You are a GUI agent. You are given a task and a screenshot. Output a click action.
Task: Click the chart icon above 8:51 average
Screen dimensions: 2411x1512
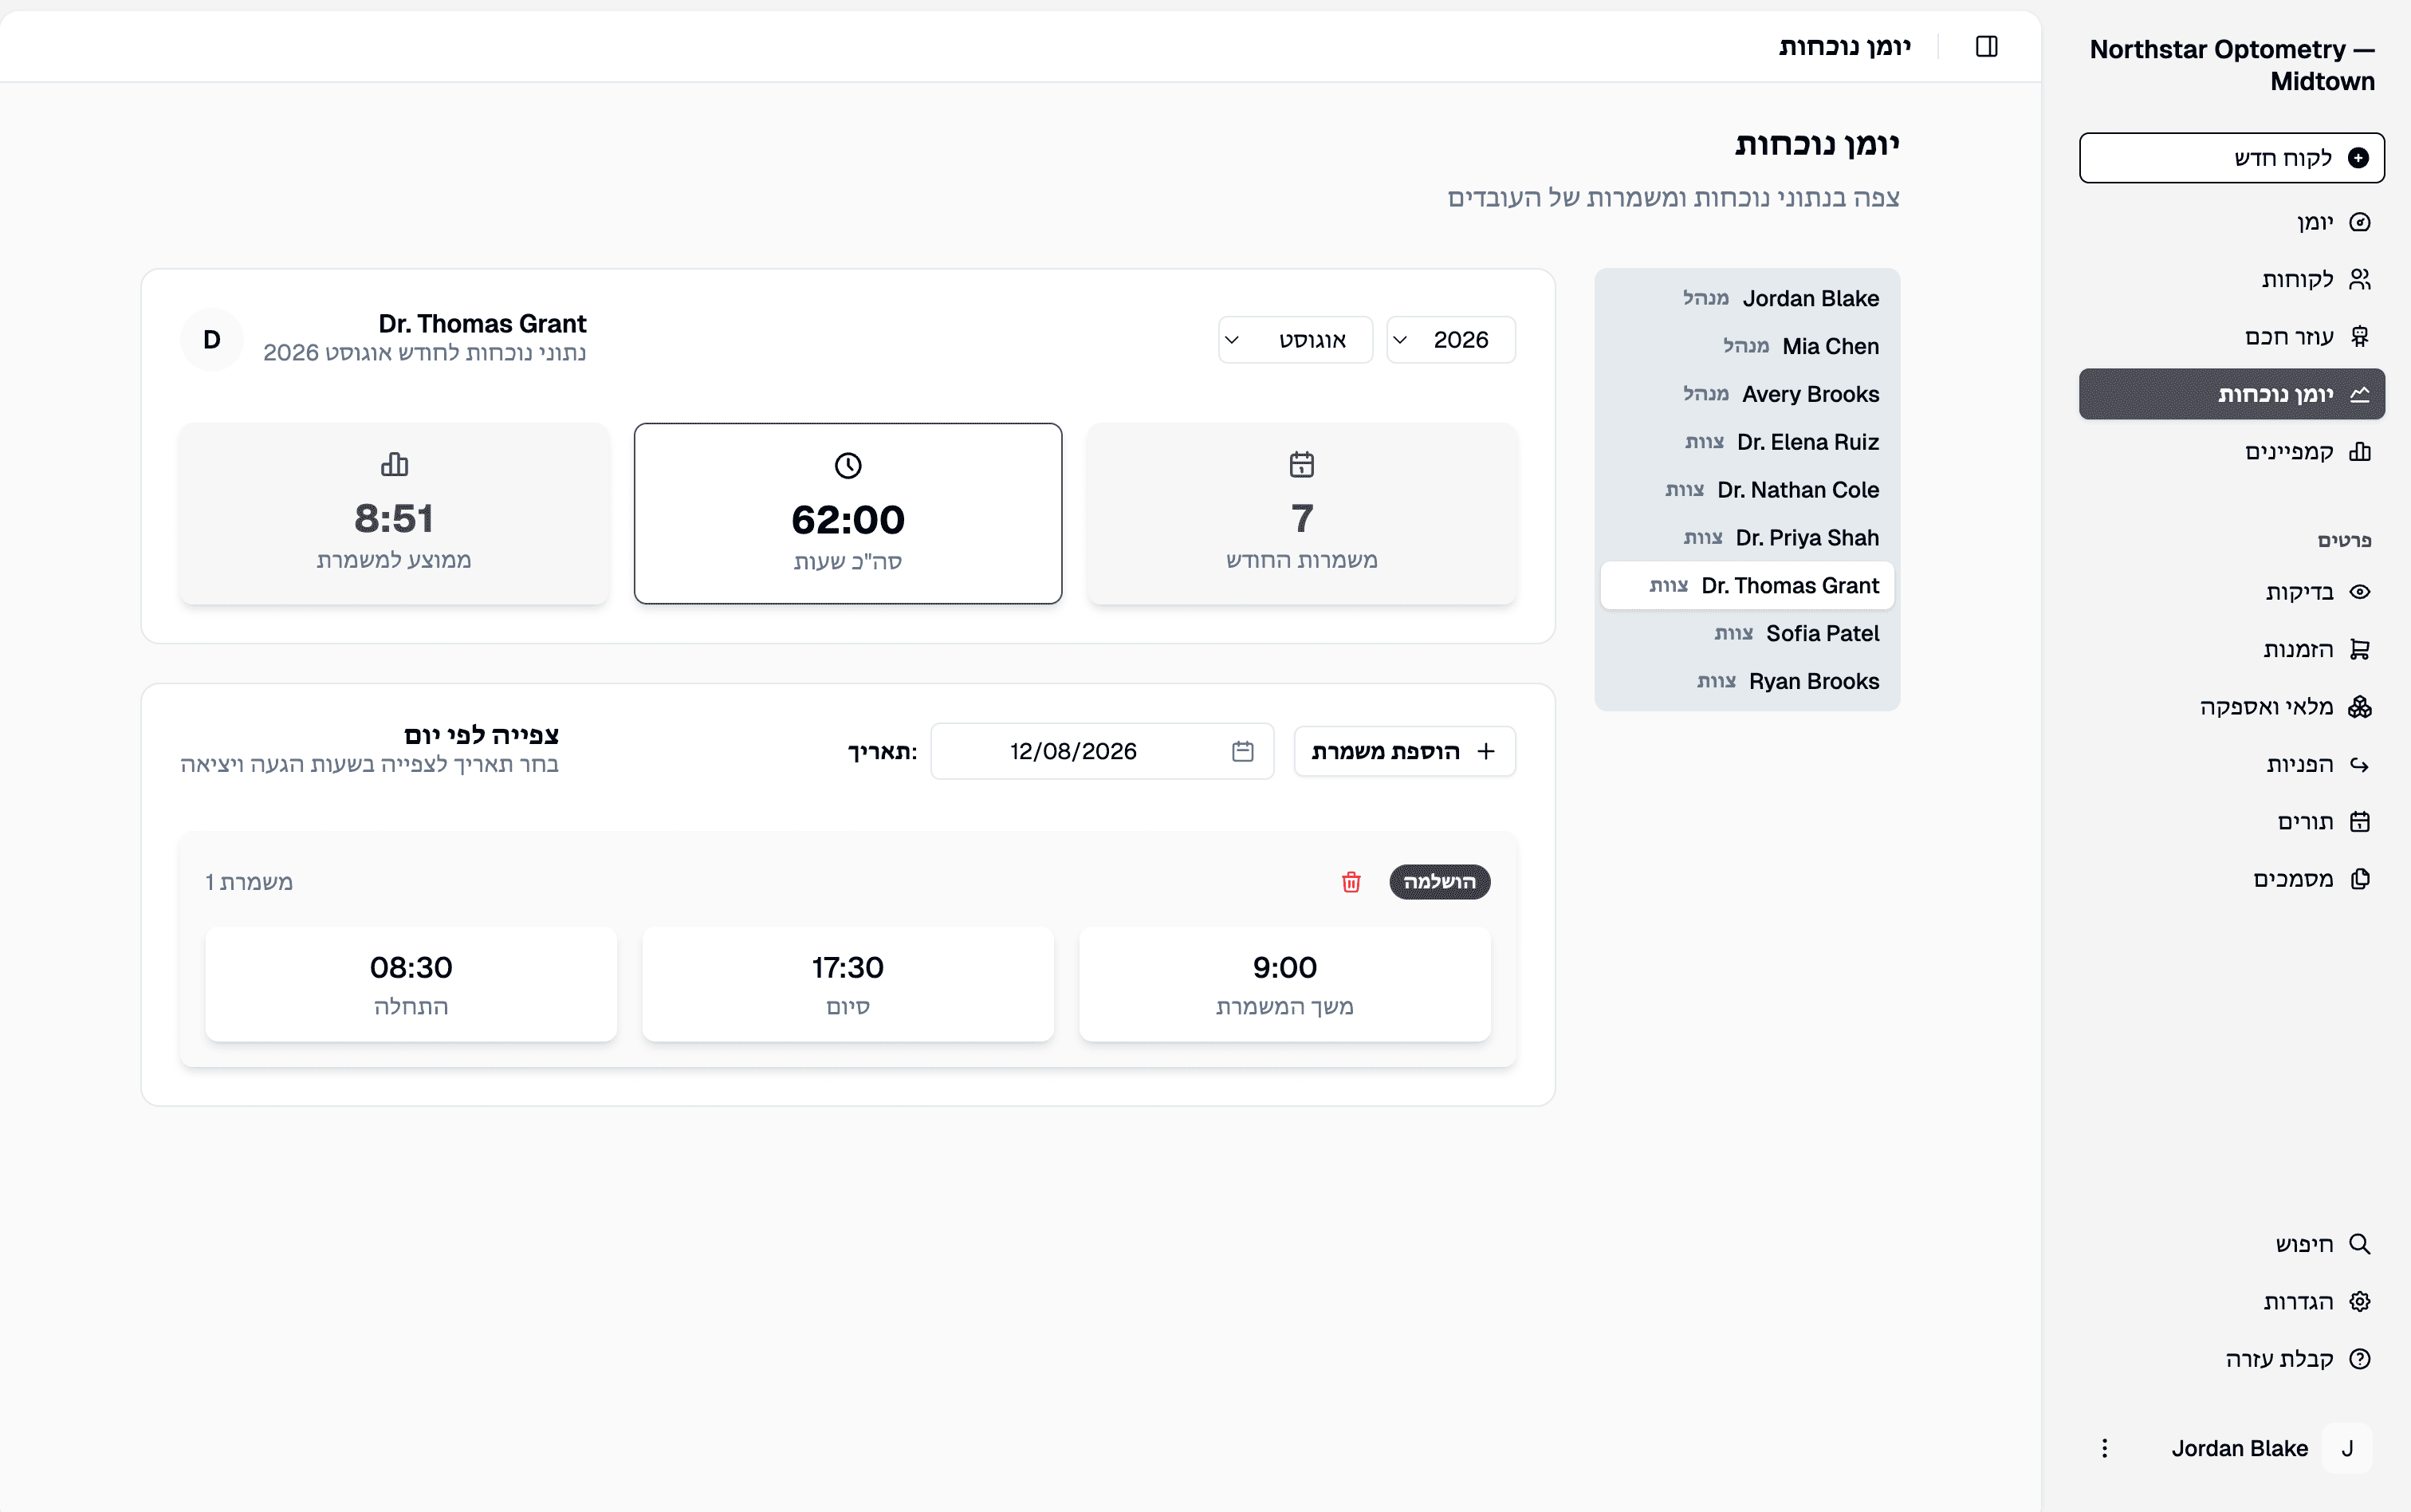[x=394, y=464]
